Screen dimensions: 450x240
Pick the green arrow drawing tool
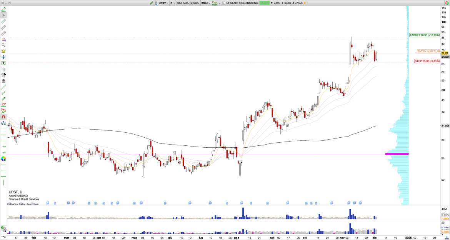click(x=3, y=99)
